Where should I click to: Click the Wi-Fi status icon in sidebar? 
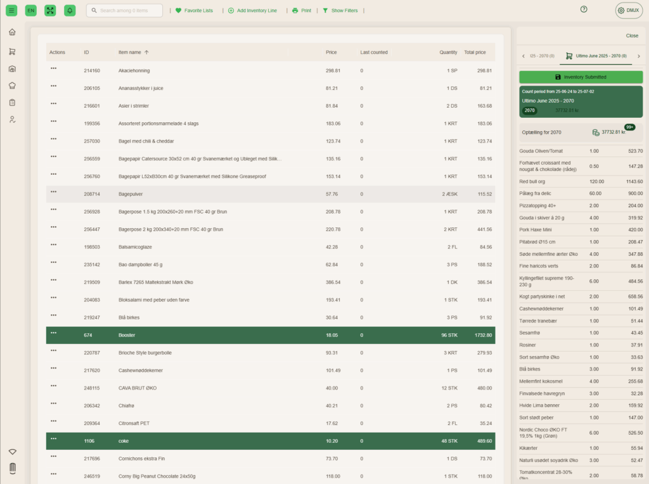pos(12,452)
